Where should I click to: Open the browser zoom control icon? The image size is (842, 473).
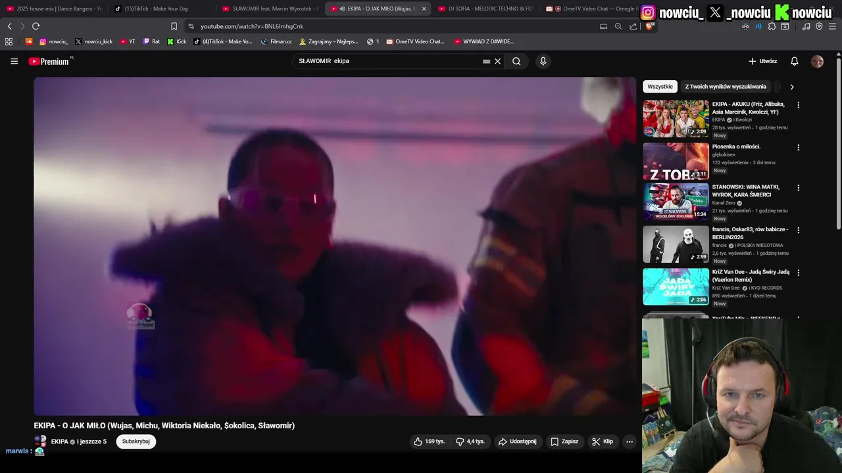pyautogui.click(x=618, y=26)
